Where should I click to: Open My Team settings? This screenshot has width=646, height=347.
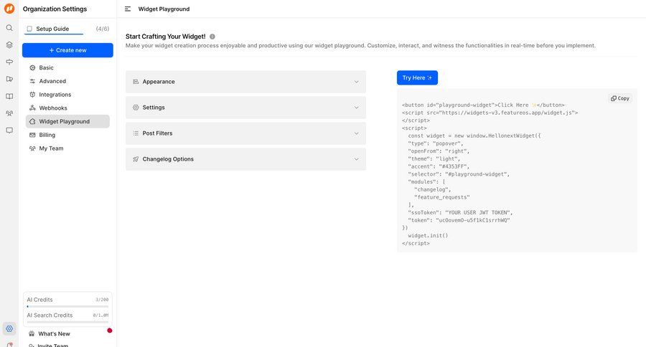(67, 148)
